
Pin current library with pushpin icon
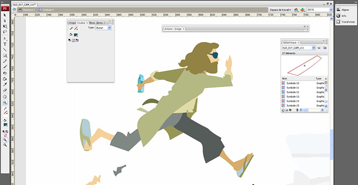click(319, 48)
